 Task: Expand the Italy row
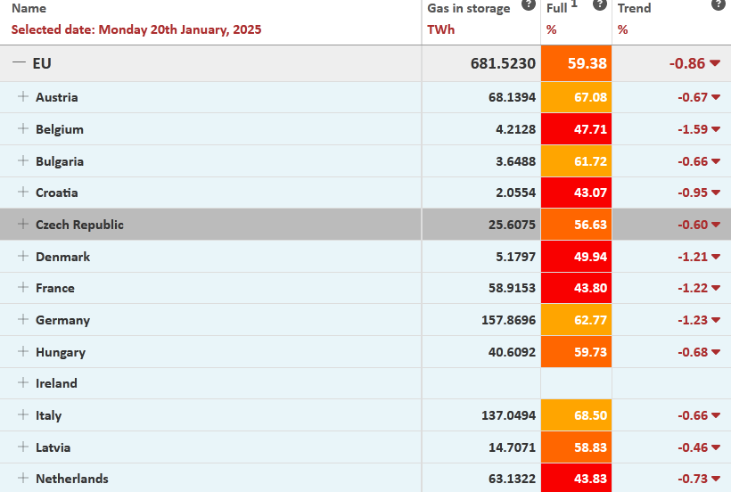pyautogui.click(x=23, y=415)
